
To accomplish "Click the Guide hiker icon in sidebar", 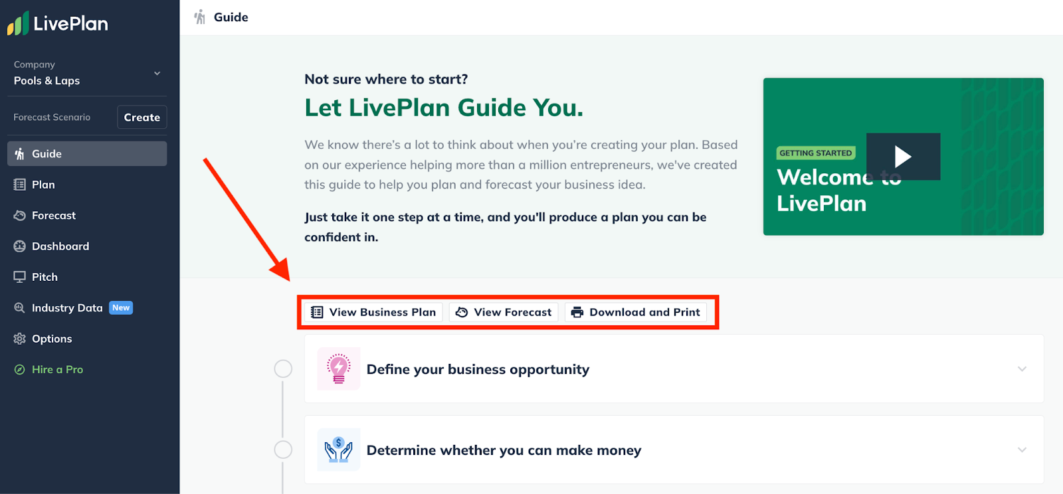I will [x=20, y=154].
